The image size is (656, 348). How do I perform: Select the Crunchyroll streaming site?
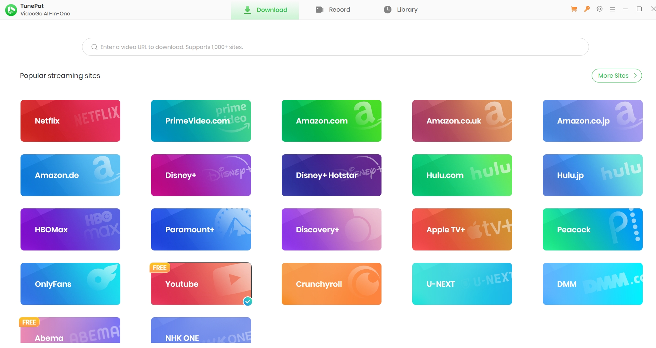coord(331,284)
